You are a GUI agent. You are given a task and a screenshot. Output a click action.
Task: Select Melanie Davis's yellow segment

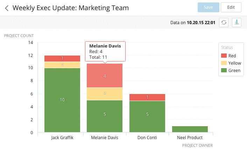[105, 94]
